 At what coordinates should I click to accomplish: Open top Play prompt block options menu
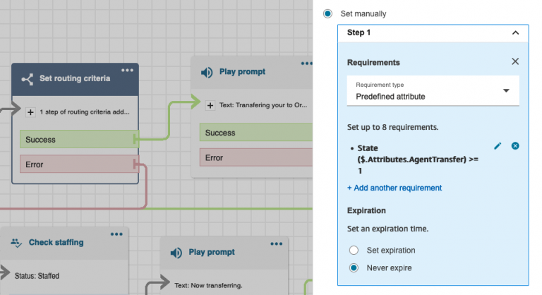(306, 64)
